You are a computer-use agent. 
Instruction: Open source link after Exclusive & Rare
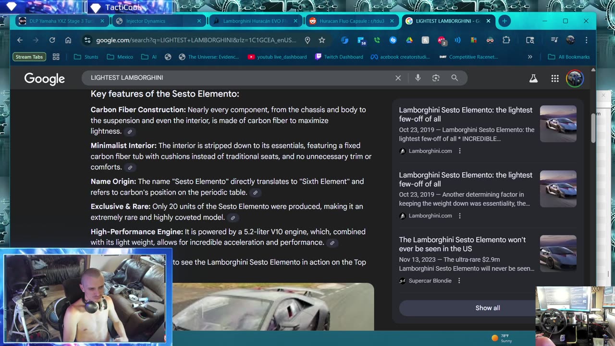[233, 218]
